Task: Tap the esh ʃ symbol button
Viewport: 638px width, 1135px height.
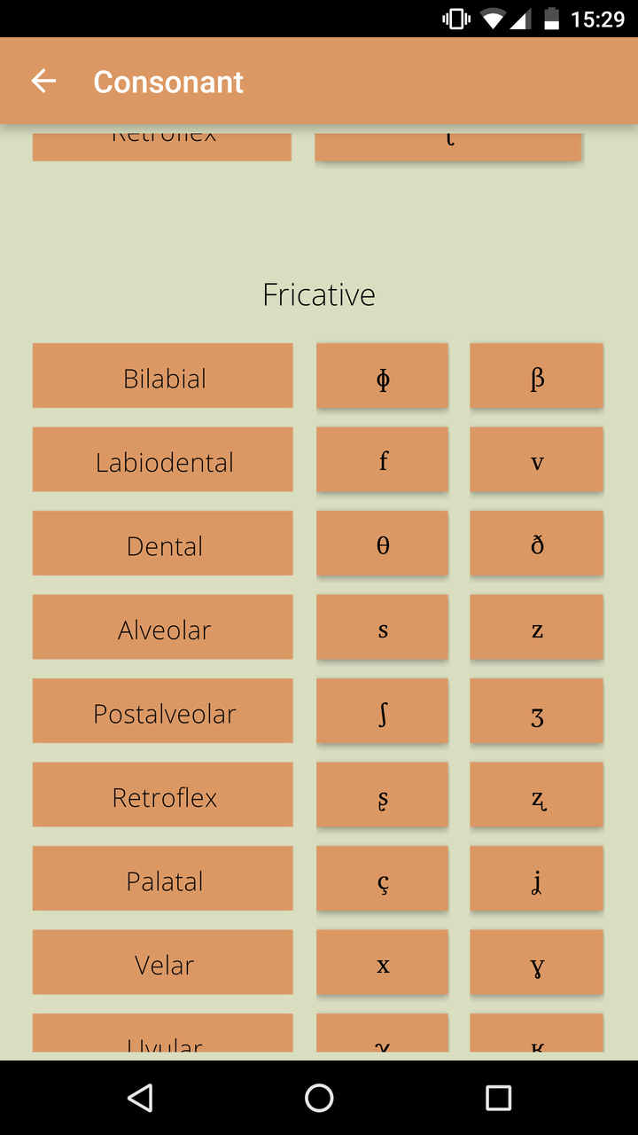Action: point(382,711)
